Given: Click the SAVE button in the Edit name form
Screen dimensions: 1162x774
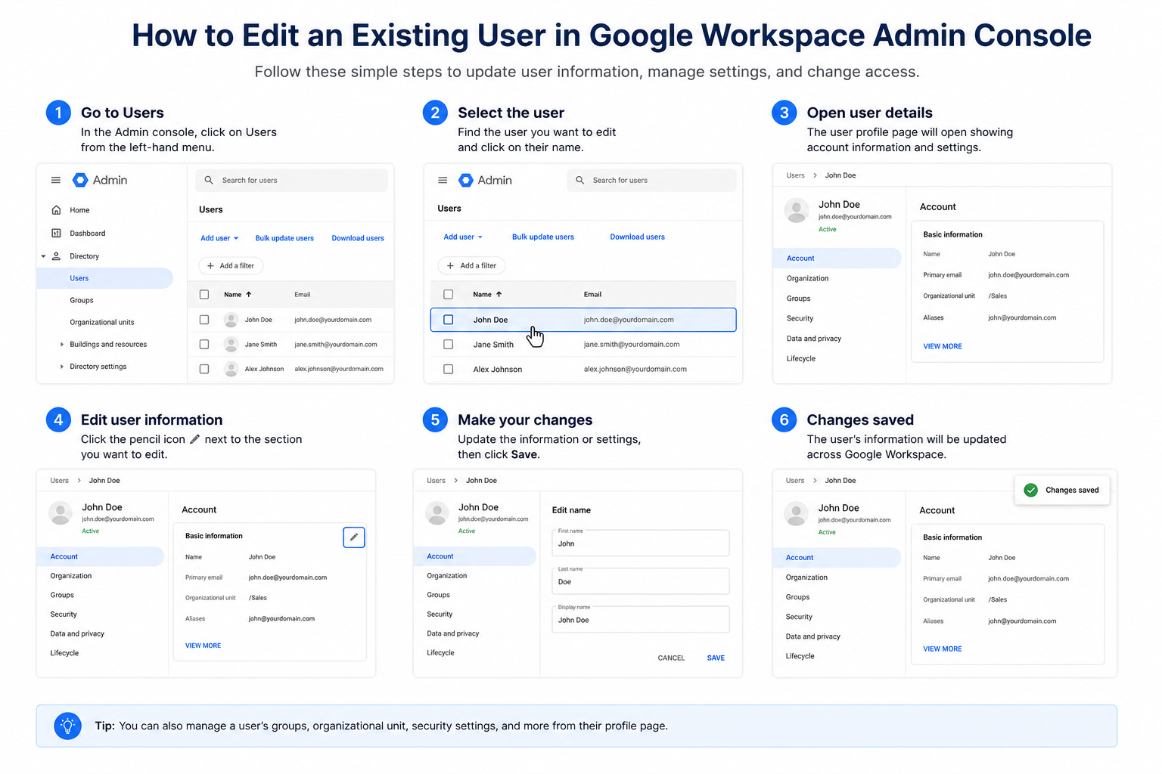Looking at the screenshot, I should [716, 658].
